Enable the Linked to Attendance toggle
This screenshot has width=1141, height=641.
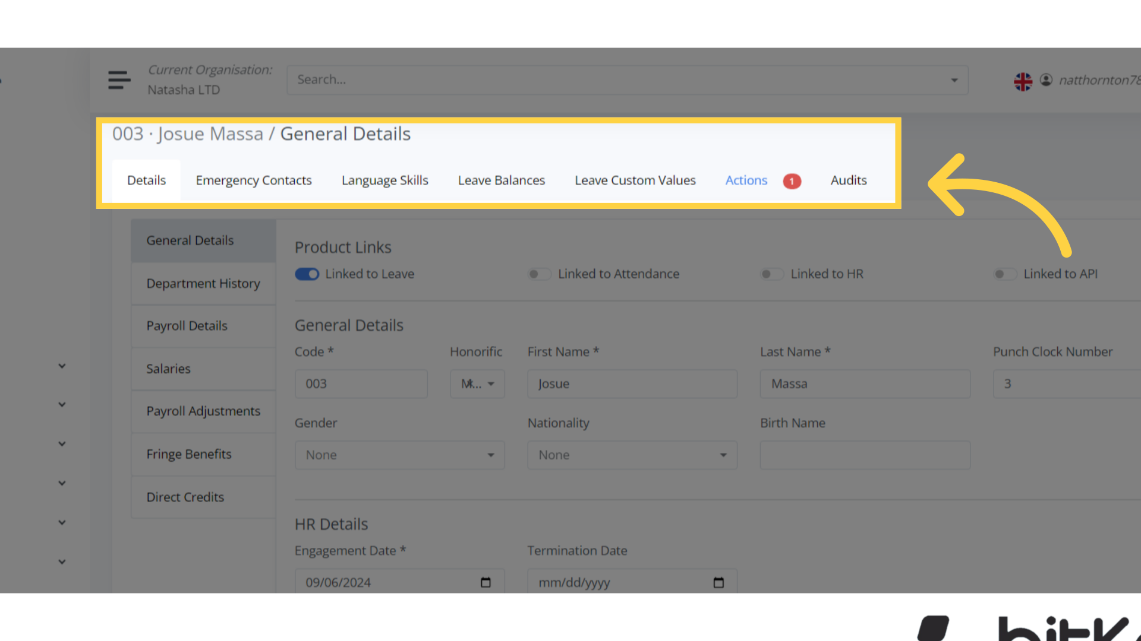click(540, 274)
